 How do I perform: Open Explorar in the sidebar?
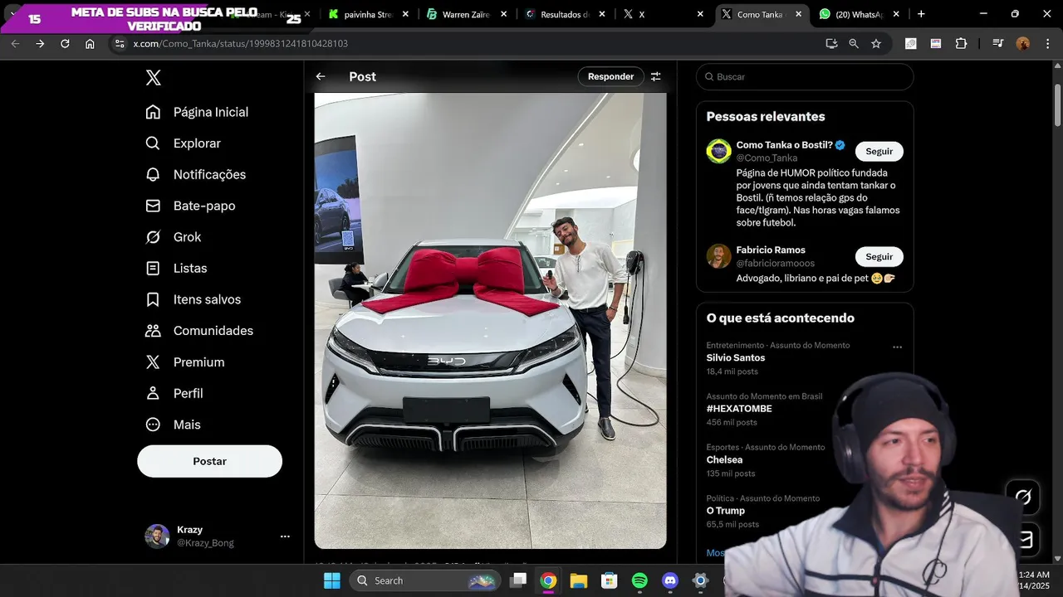(x=184, y=143)
